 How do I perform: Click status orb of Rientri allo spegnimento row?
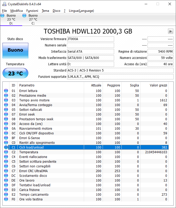[6, 143]
